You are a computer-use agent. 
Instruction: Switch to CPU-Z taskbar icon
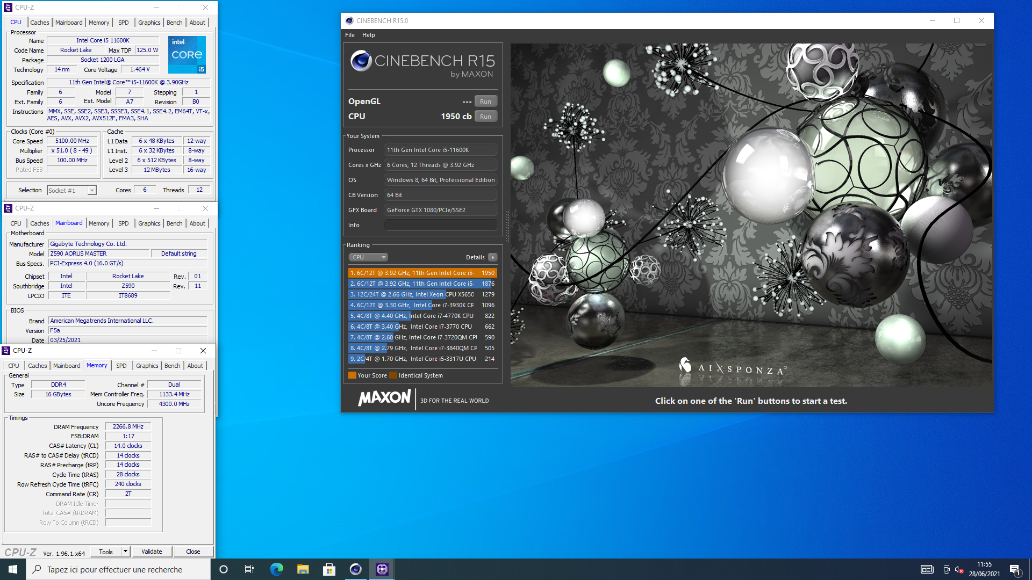tap(382, 569)
